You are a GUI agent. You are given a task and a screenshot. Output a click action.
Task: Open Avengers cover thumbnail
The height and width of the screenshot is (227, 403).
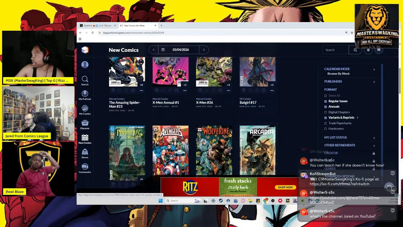click(x=170, y=150)
